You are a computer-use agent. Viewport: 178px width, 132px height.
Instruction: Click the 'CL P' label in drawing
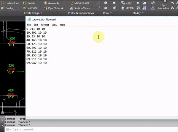pos(11,72)
